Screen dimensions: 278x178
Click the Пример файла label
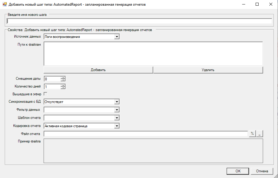click(x=29, y=141)
